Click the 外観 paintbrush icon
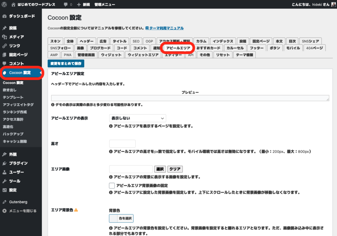Viewport: 337px width, 236px height. click(5, 154)
